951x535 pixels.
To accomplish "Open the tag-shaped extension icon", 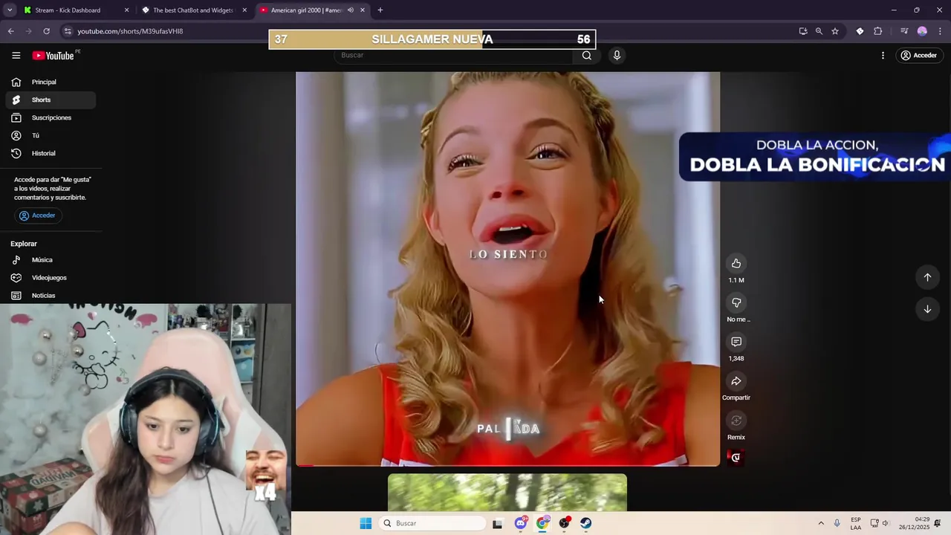I will click(x=860, y=31).
